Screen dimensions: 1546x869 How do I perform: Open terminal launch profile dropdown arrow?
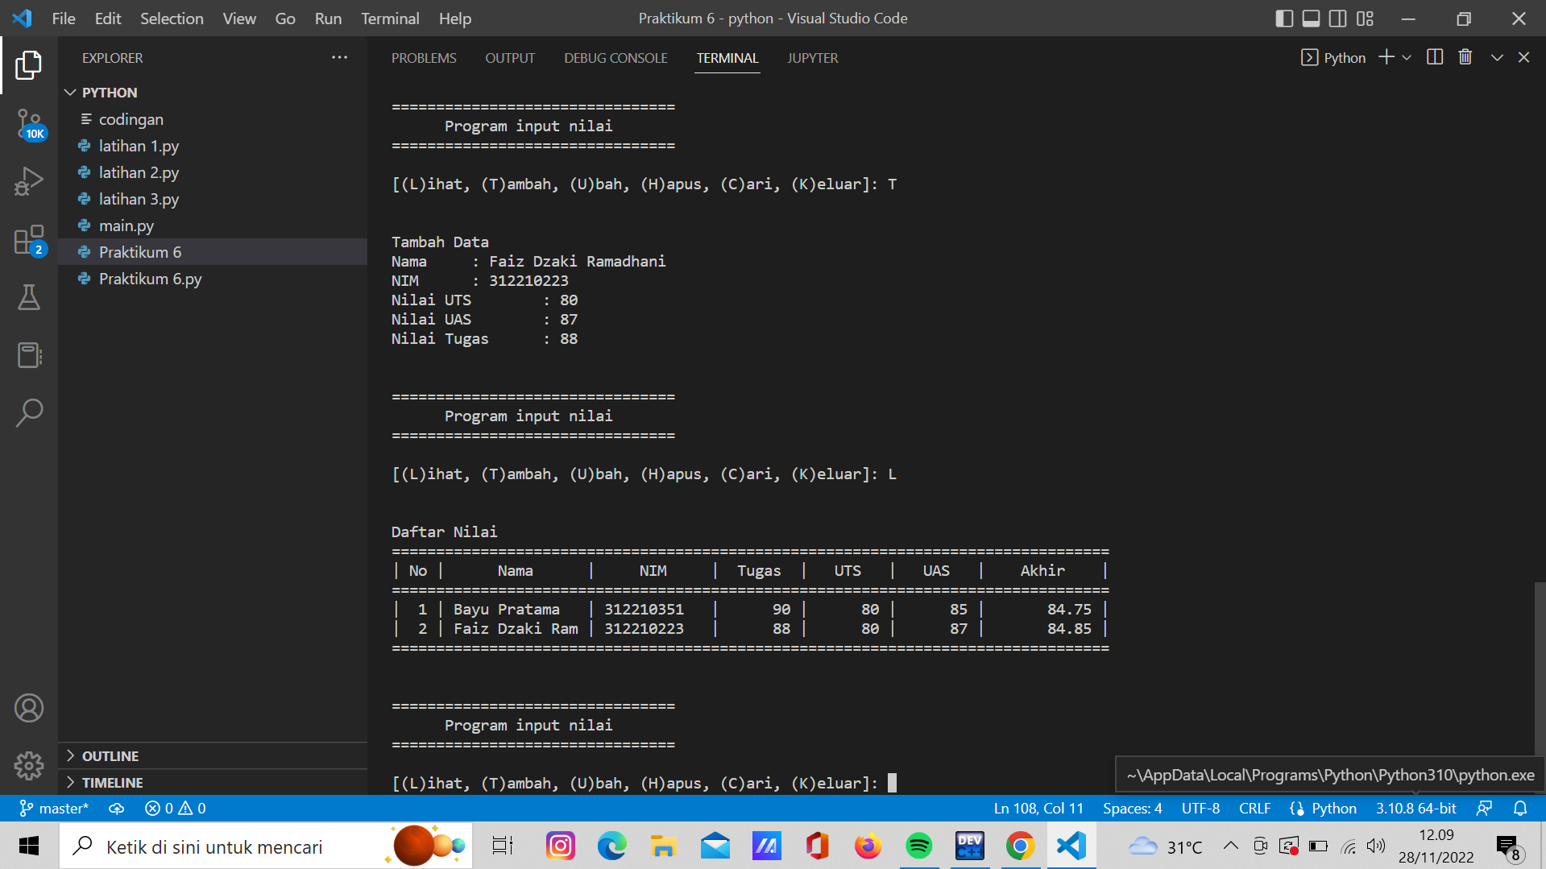[x=1406, y=56]
